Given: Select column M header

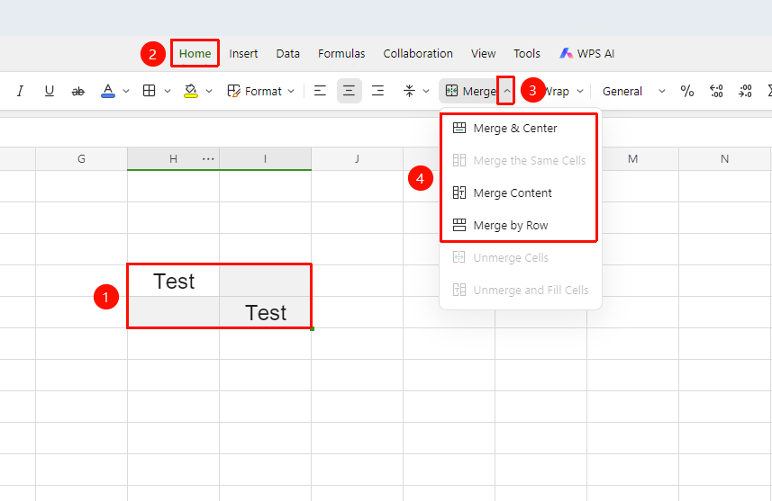Looking at the screenshot, I should tap(632, 159).
